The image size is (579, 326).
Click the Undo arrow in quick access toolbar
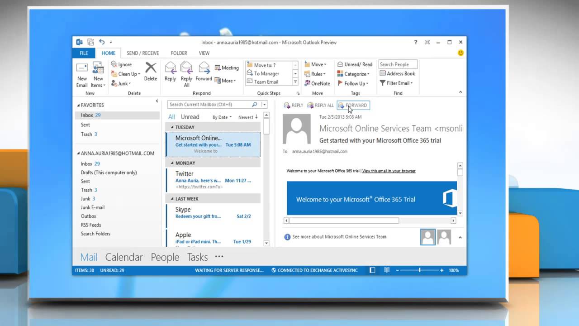(102, 42)
